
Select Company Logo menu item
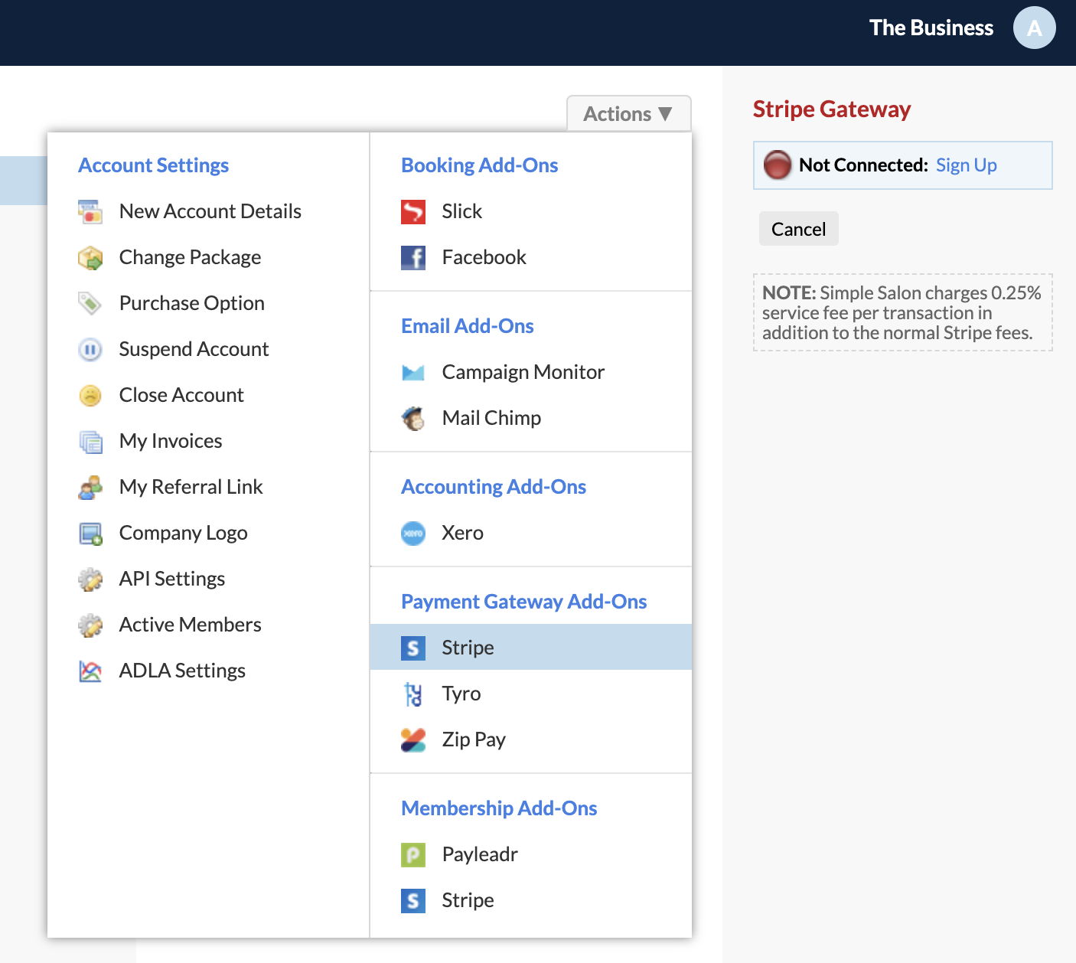pos(209,533)
